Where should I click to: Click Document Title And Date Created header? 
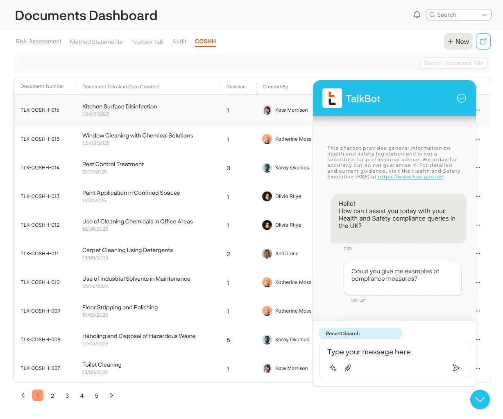click(x=120, y=87)
